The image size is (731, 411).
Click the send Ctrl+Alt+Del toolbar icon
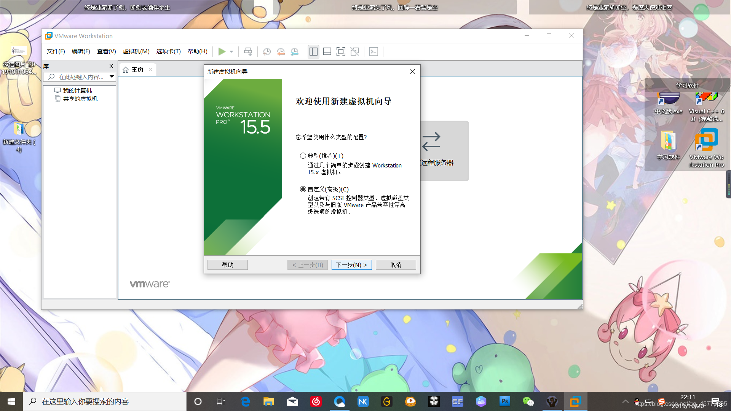(x=248, y=51)
